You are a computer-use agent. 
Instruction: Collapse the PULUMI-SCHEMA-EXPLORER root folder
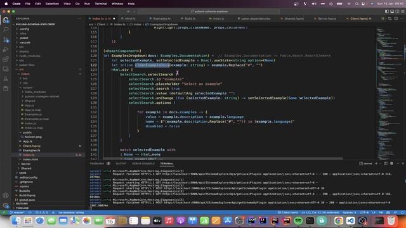(36, 24)
